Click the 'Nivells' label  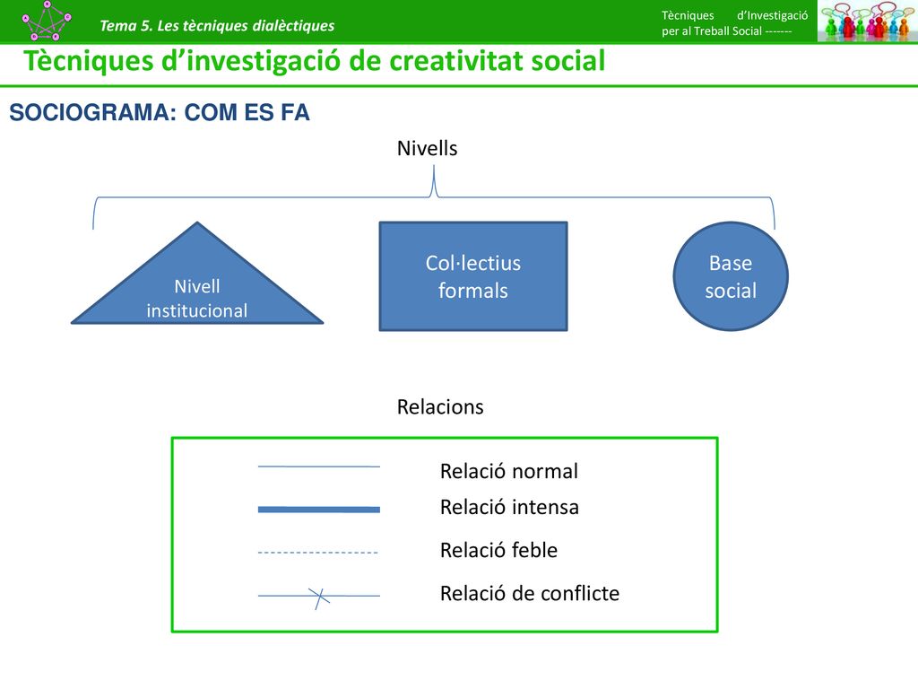coord(427,148)
